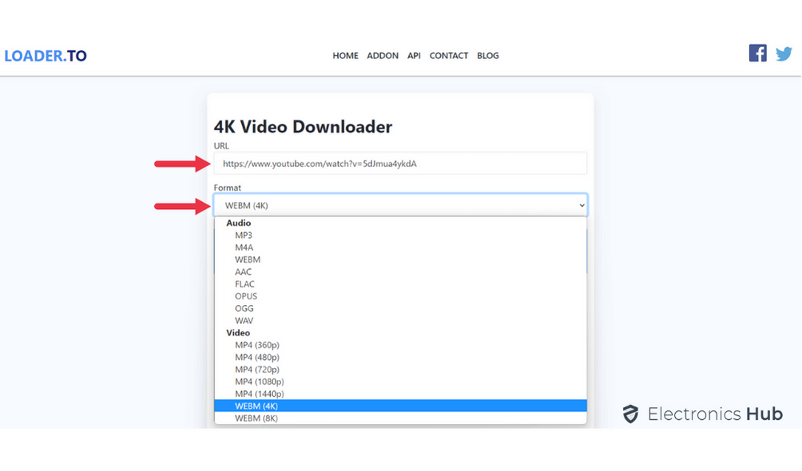Focus the YouTube URL input field
This screenshot has width=802, height=471.
coord(400,164)
